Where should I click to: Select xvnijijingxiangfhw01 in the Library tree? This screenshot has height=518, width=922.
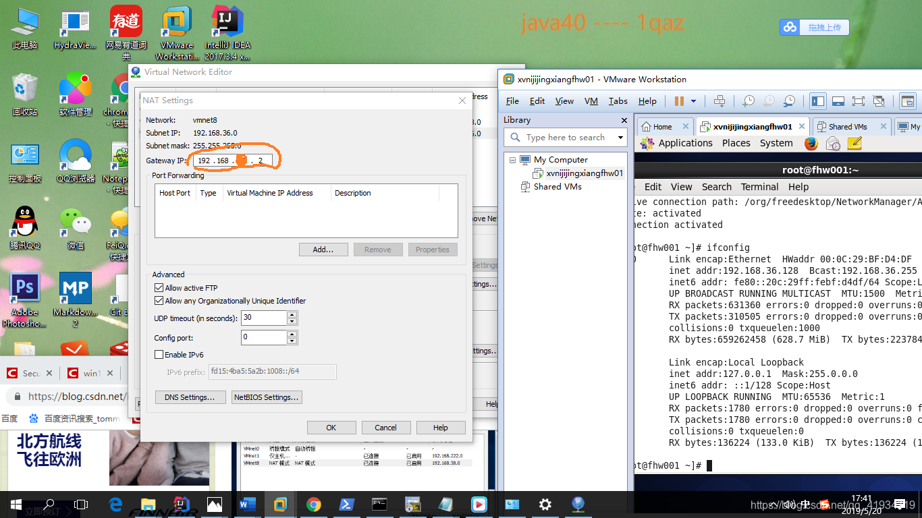(x=585, y=173)
